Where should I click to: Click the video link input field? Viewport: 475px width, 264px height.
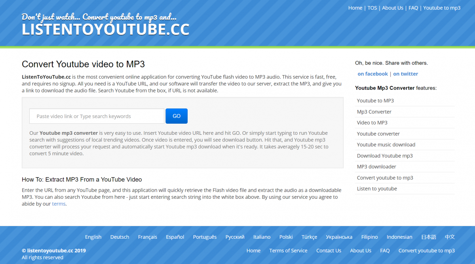[96, 116]
